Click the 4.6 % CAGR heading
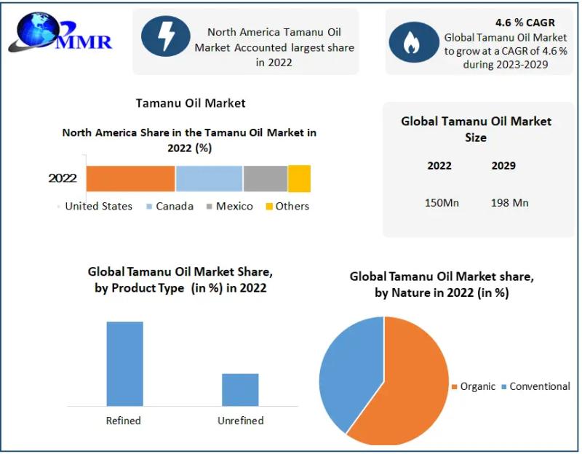 pos(525,23)
